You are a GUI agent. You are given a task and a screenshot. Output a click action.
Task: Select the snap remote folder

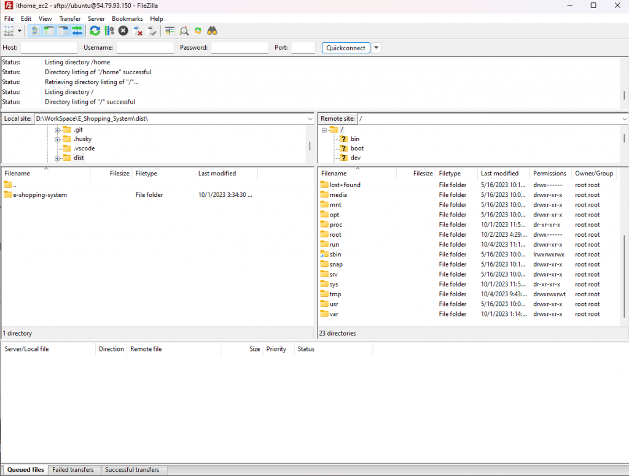336,264
